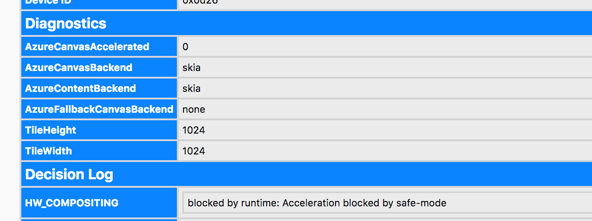Click the blocked by safe-mode message
Screen dimensions: 592x221
click(x=317, y=203)
